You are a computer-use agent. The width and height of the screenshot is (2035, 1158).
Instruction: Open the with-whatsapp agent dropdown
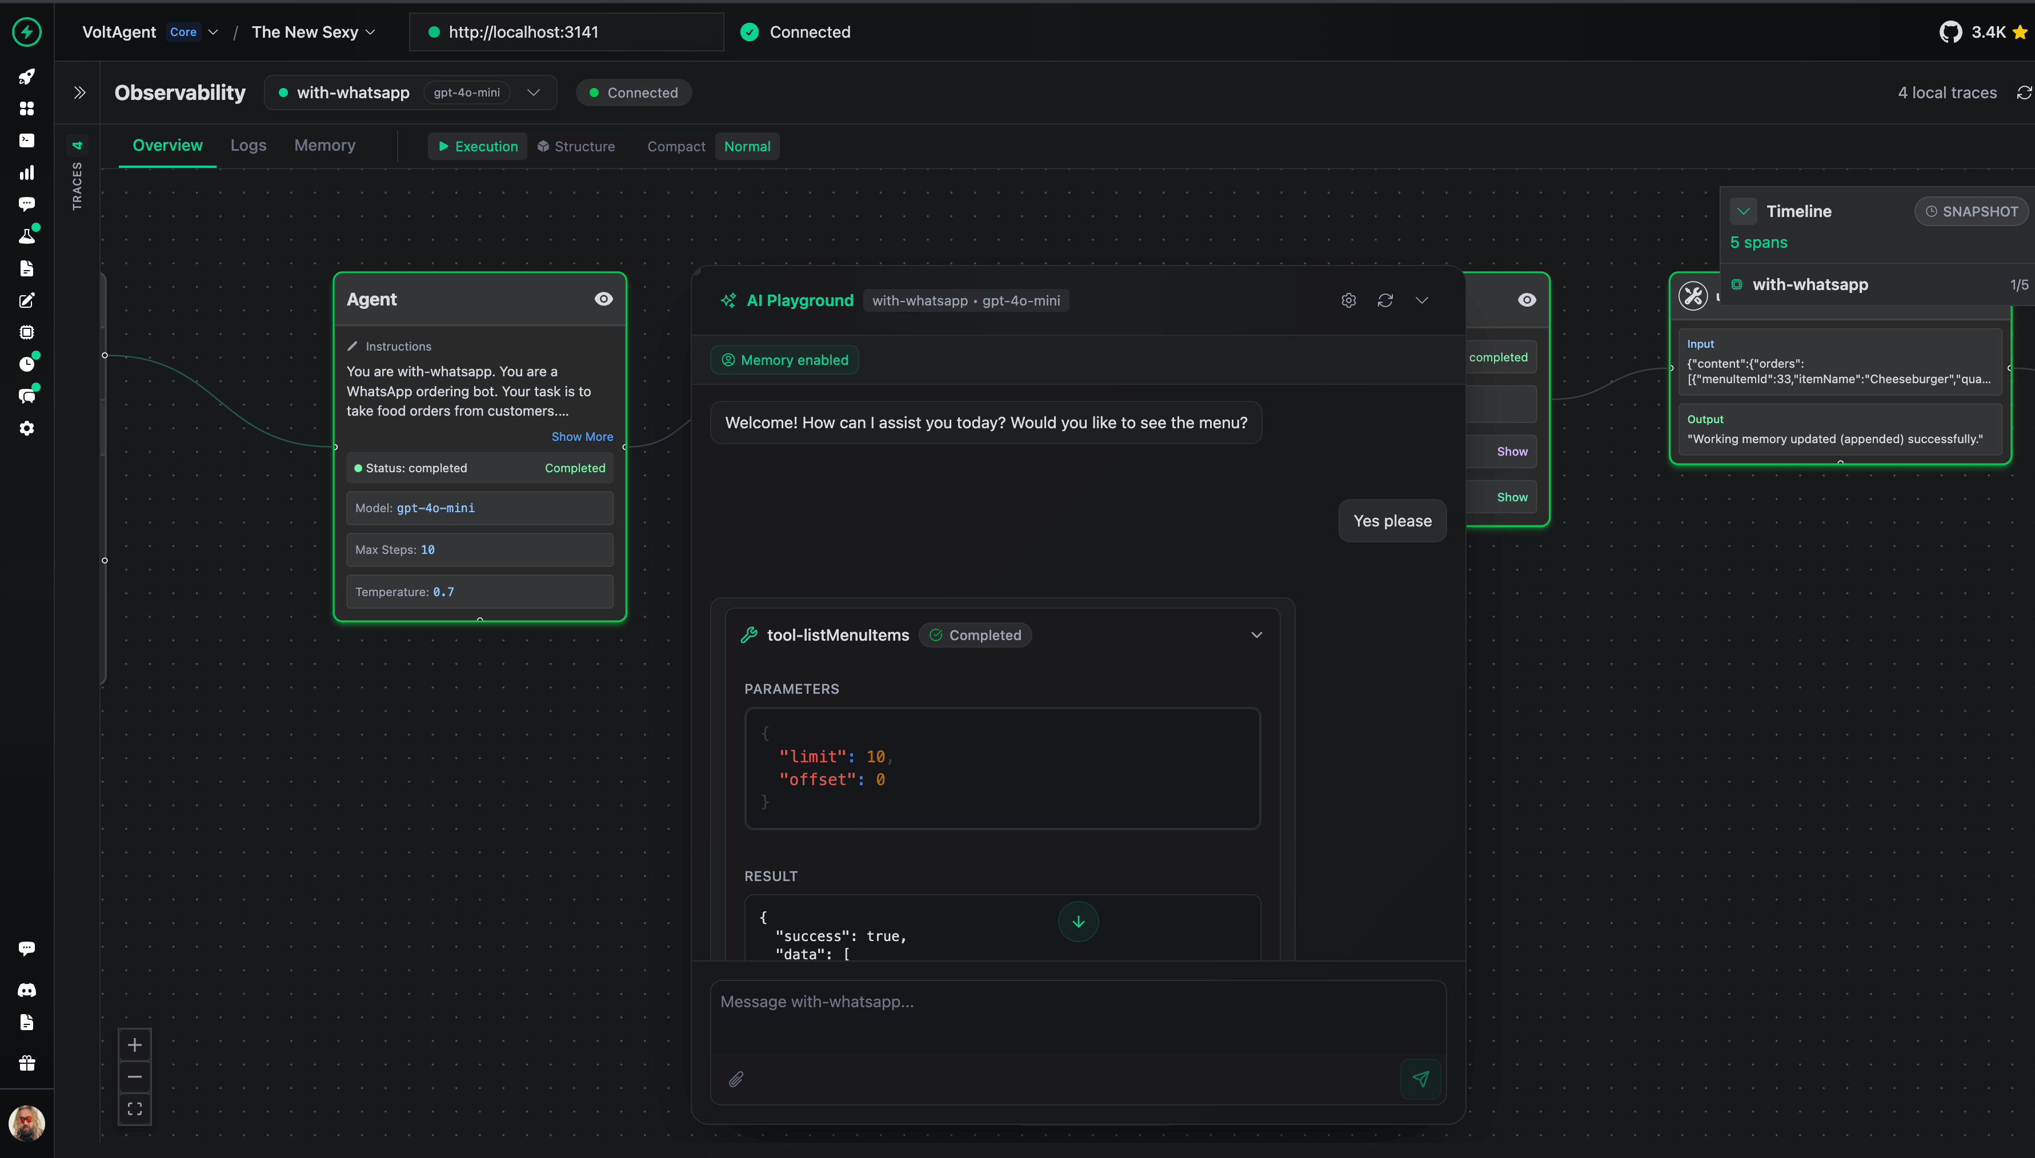pos(533,93)
